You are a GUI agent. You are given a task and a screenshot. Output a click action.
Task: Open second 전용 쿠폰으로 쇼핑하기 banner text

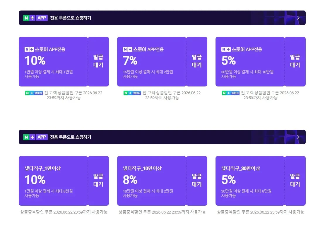pyautogui.click(x=71, y=137)
